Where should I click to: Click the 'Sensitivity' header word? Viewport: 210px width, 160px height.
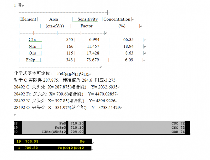88,19
